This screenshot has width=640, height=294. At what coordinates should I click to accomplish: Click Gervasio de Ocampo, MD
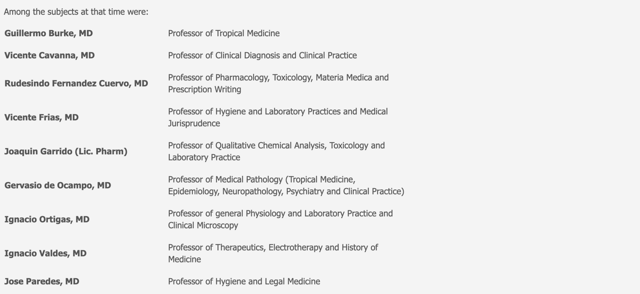pos(58,186)
